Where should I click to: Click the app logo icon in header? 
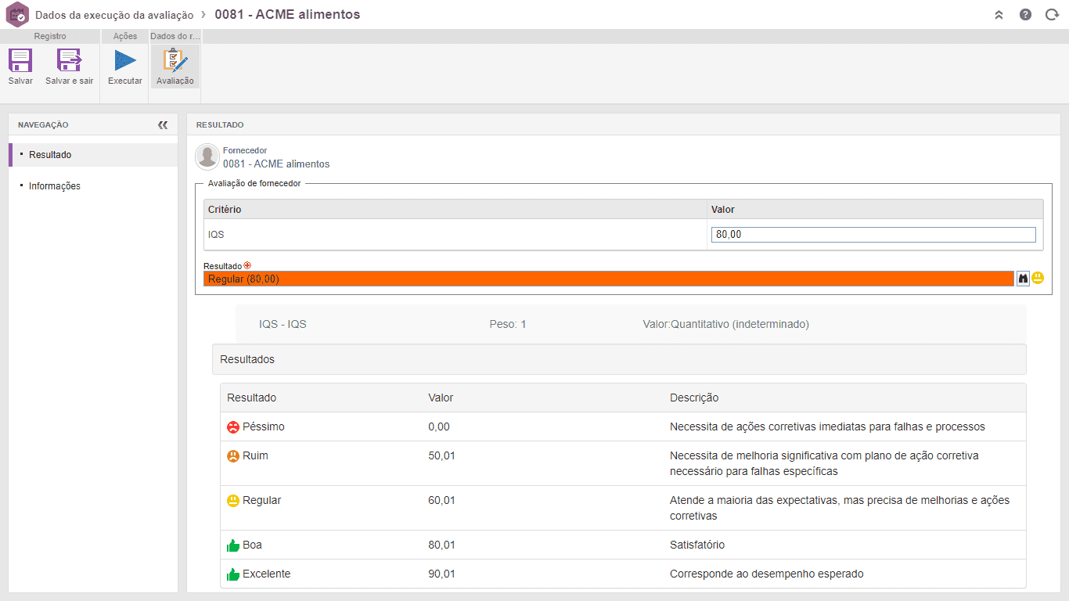[x=16, y=14]
